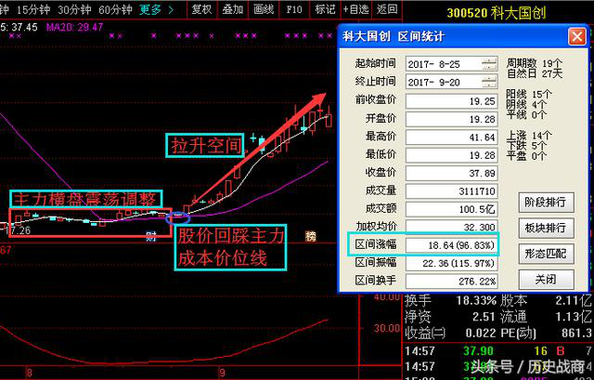Click the 关闭 button

pyautogui.click(x=546, y=280)
